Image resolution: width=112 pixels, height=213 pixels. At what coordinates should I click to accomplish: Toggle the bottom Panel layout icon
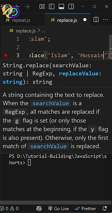61,7
